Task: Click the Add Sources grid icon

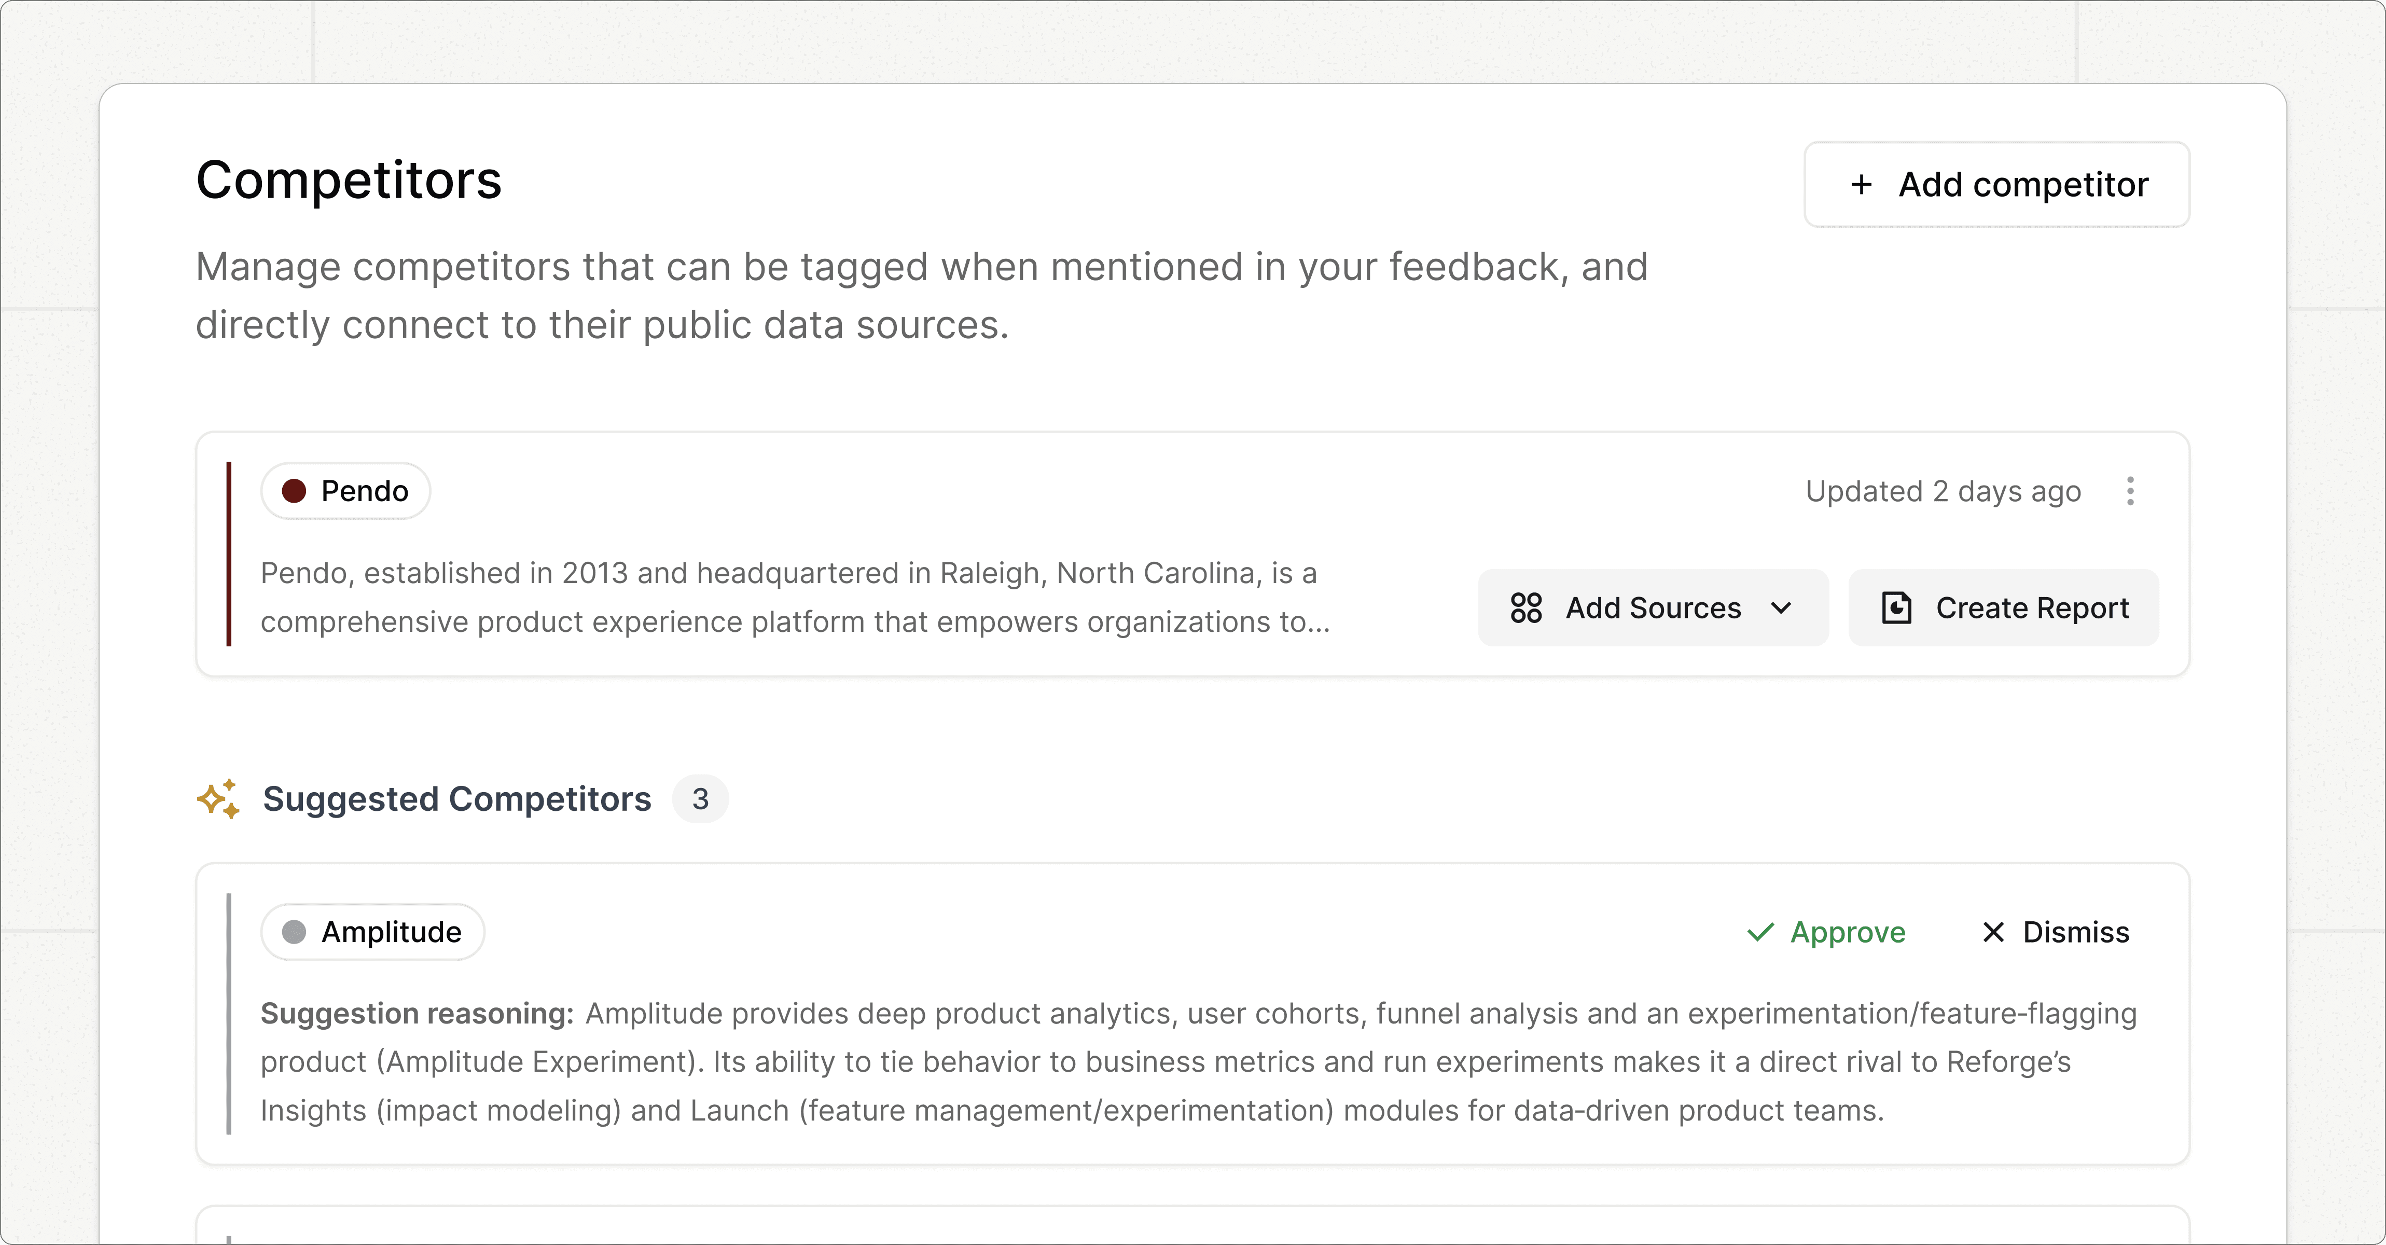Action: click(x=1525, y=607)
